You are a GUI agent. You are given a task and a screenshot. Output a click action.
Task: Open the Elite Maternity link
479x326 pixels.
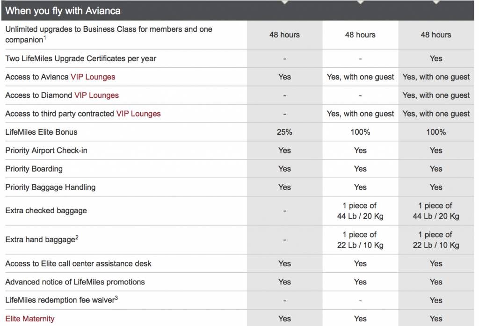click(x=30, y=319)
